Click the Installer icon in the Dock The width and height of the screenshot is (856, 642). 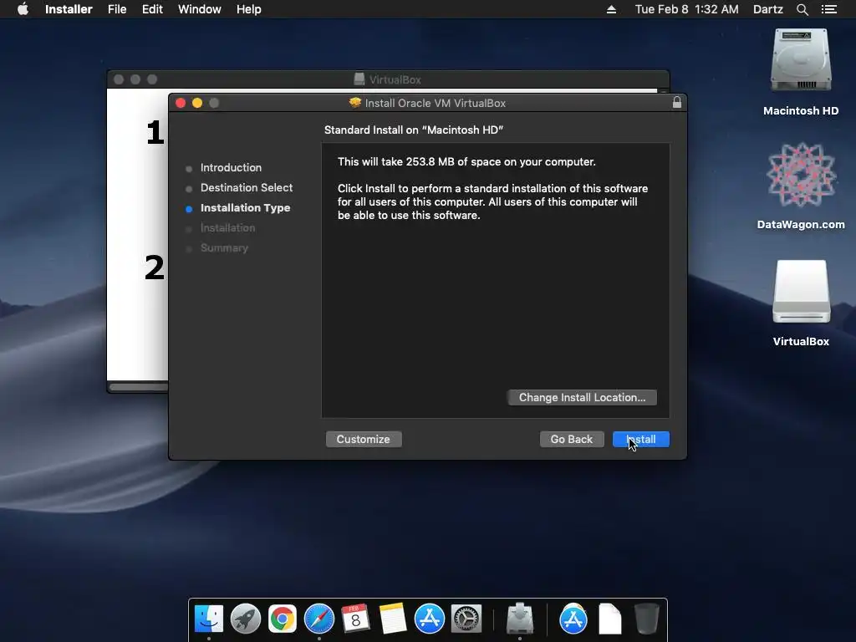coord(520,619)
